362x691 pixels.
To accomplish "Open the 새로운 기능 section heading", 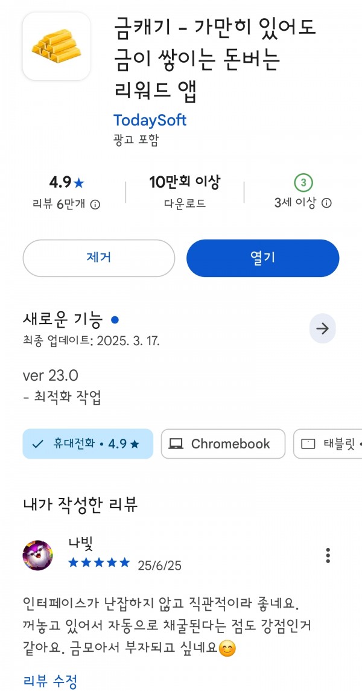I will tap(63, 319).
